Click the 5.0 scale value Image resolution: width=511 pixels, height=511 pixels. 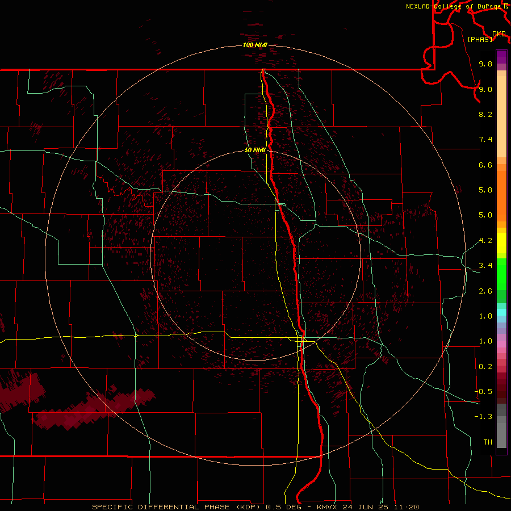pyautogui.click(x=485, y=215)
